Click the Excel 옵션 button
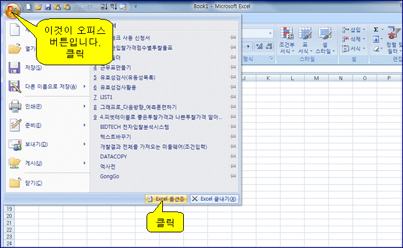Image resolution: width=403 pixels, height=248 pixels. tap(166, 199)
